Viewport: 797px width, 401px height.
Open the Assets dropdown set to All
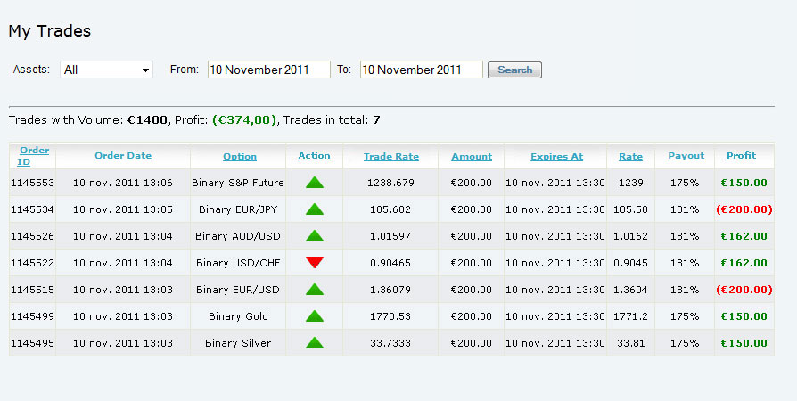[106, 70]
